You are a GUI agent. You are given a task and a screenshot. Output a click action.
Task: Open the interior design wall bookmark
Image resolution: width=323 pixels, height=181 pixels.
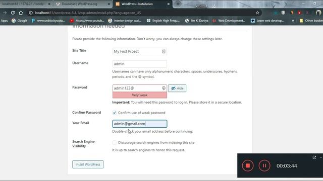[125, 21]
